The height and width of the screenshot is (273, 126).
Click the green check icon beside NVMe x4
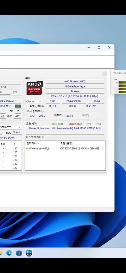point(27,148)
